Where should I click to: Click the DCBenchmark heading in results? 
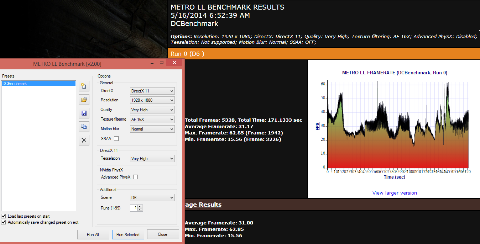click(x=194, y=24)
